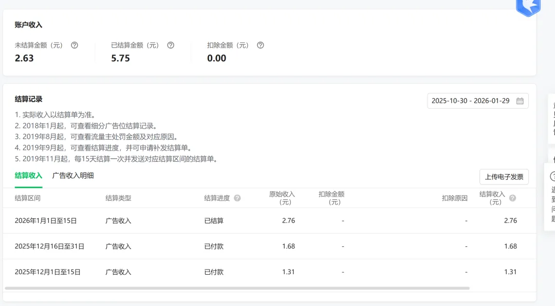Click the 上传电子发票 button
Image resolution: width=555 pixels, height=306 pixels.
click(x=504, y=177)
